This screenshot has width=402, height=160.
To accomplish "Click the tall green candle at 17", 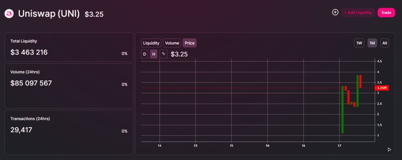I will click(x=342, y=109).
